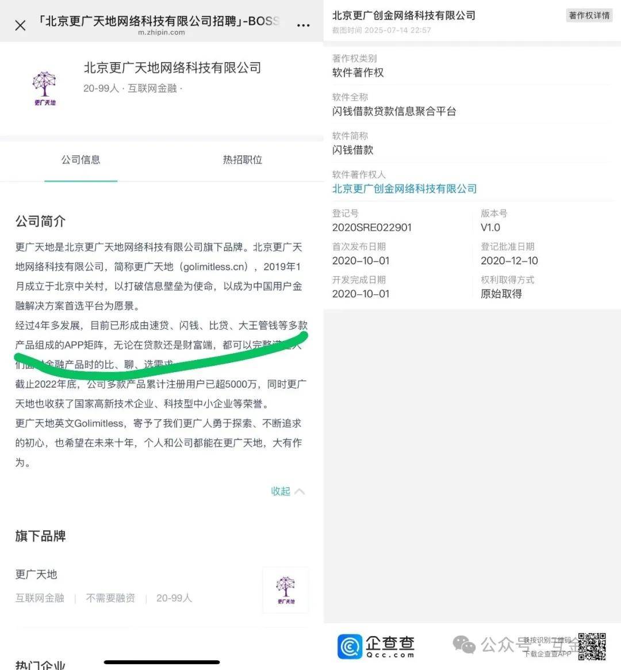Tap the m.zhipin.com address in header
Screen dimensions: 621x670
[162, 33]
